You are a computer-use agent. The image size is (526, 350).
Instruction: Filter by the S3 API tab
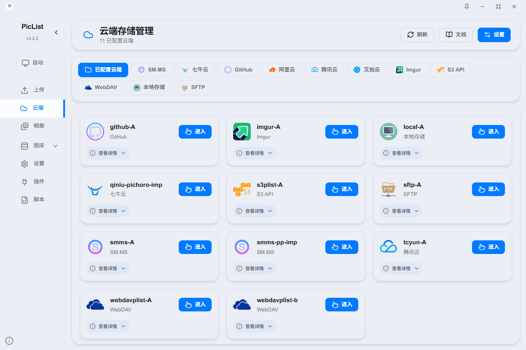tap(451, 70)
